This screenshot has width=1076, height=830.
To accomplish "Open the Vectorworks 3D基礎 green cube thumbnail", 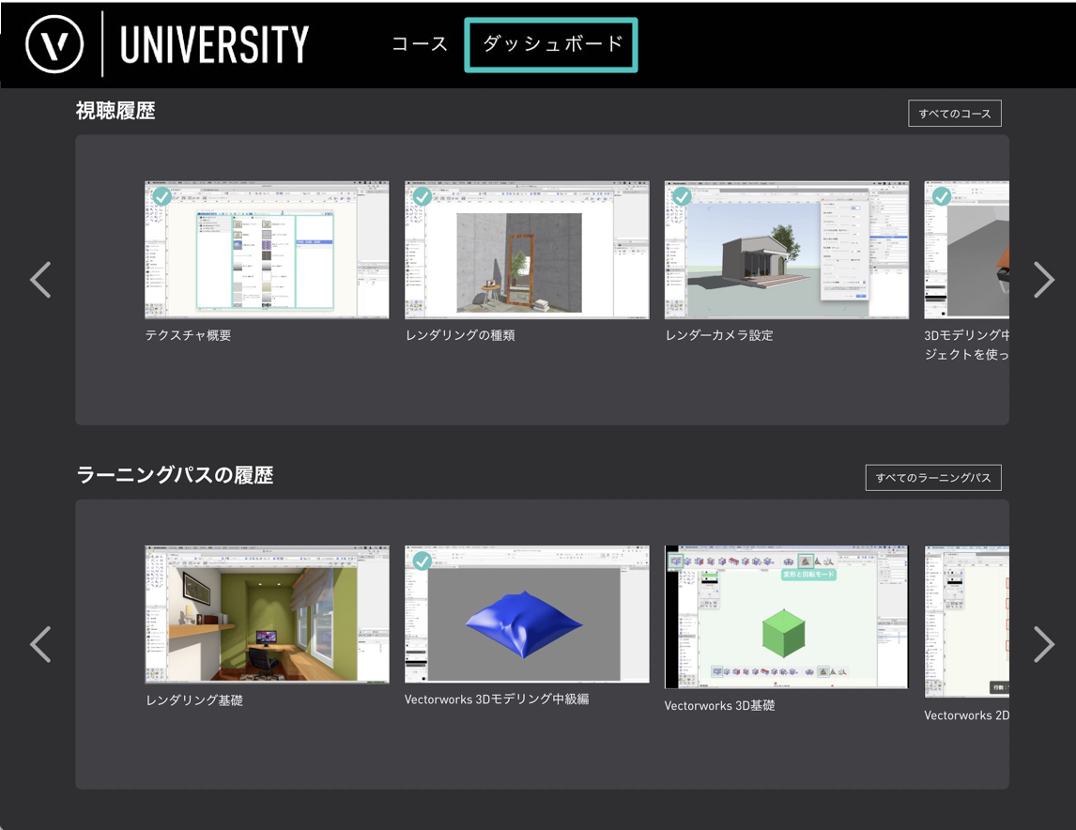I will pos(786,617).
